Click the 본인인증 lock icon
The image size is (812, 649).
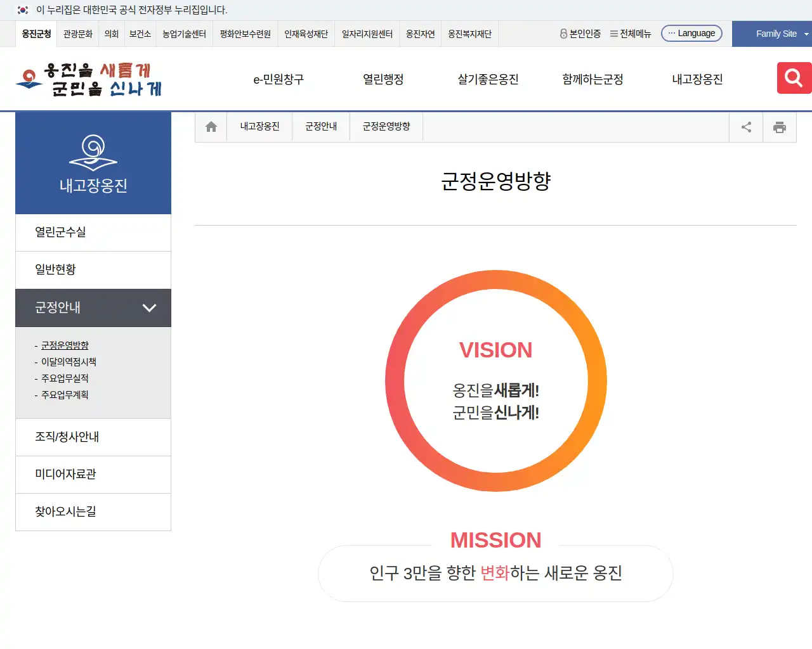(563, 34)
